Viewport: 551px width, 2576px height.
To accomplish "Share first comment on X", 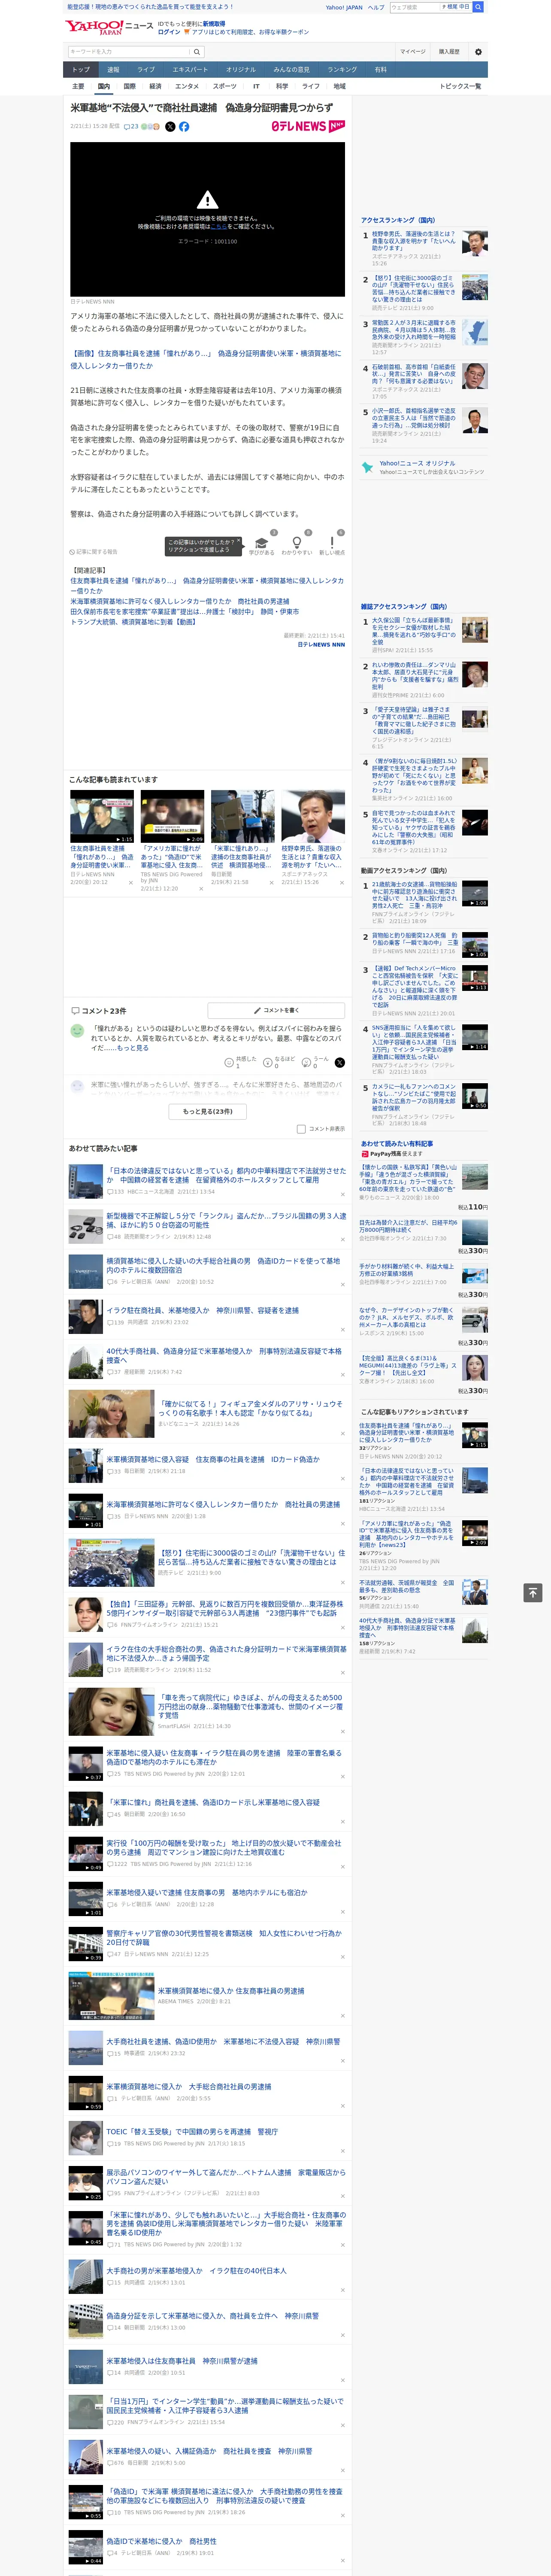I will (x=340, y=1063).
